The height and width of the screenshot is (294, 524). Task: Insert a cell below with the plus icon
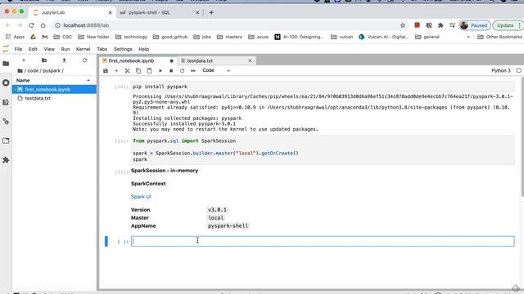point(116,71)
